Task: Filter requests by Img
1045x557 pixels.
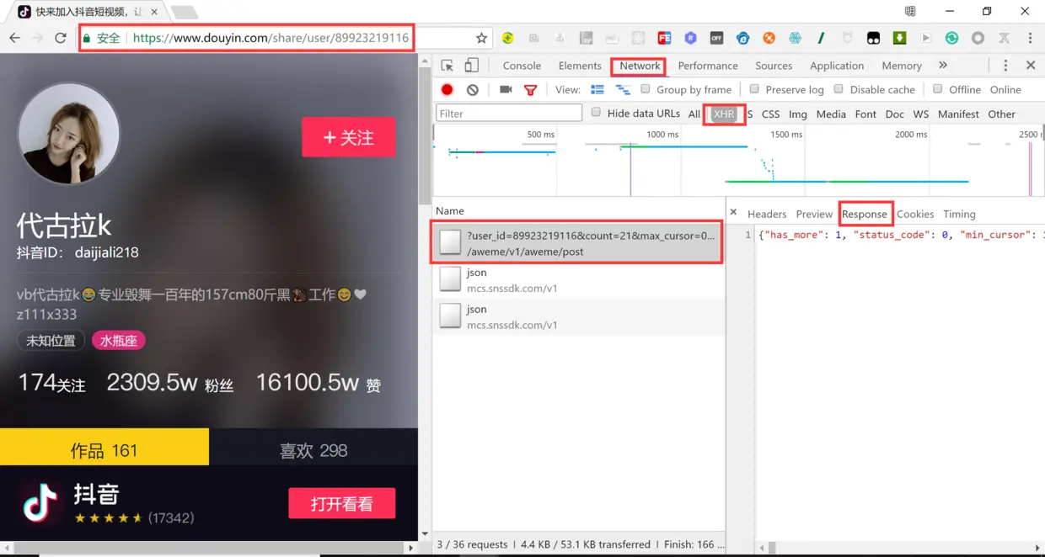Action: [x=798, y=114]
